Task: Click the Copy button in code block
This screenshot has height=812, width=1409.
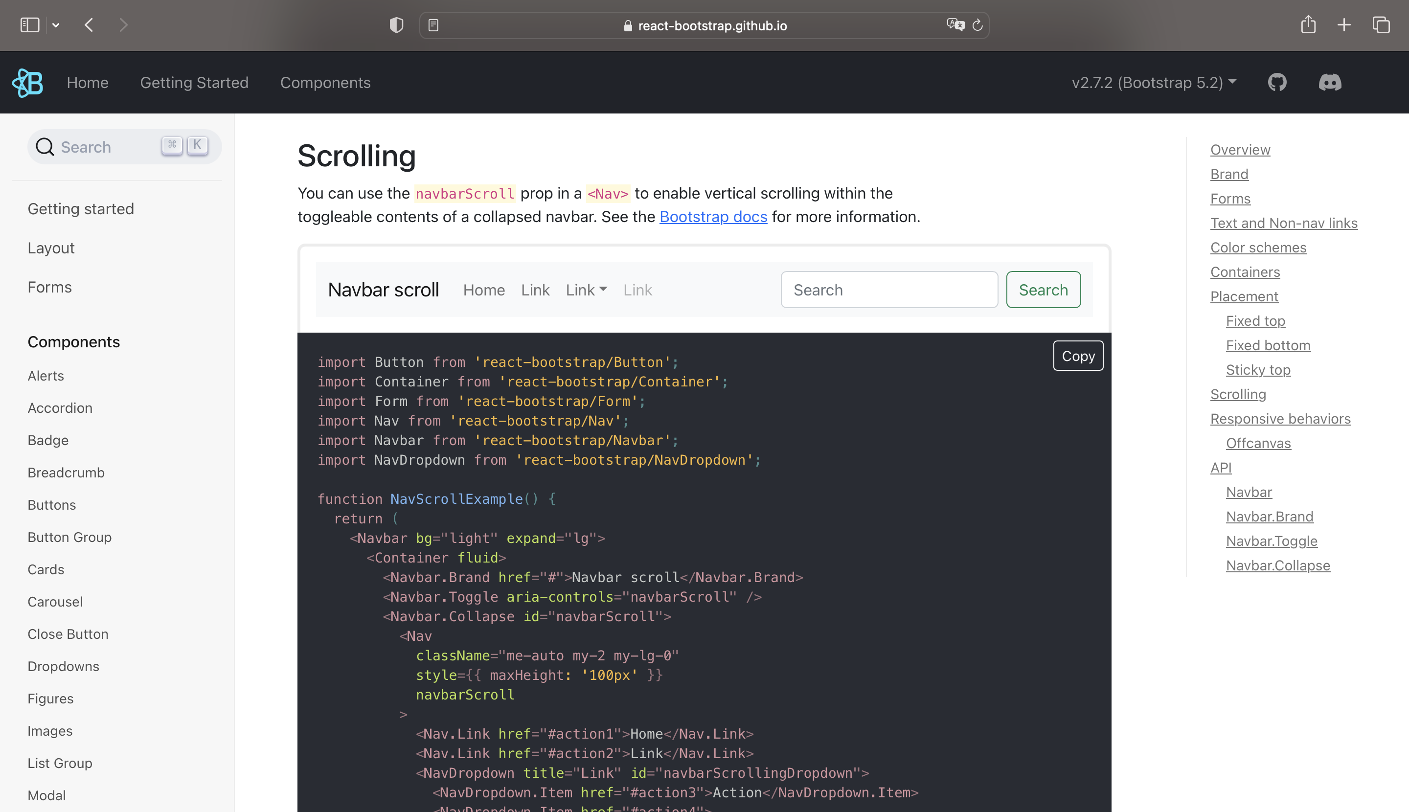Action: [x=1078, y=355]
